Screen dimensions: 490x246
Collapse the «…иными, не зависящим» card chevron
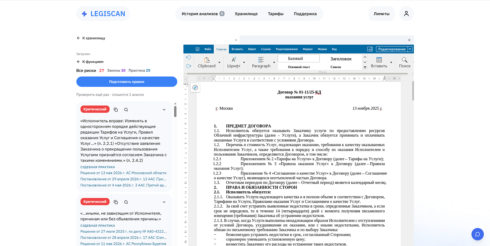click(164, 202)
